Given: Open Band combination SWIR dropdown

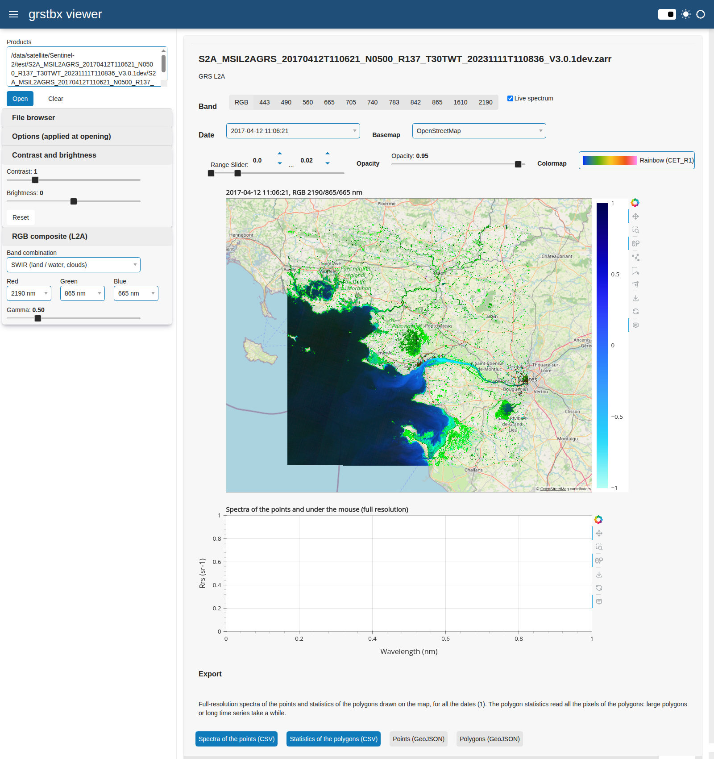Looking at the screenshot, I should coord(73,265).
